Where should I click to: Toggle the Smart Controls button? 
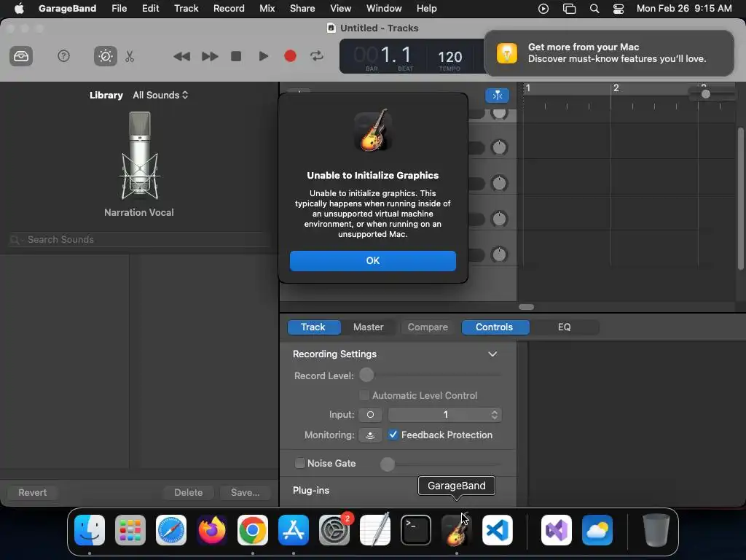coord(105,56)
